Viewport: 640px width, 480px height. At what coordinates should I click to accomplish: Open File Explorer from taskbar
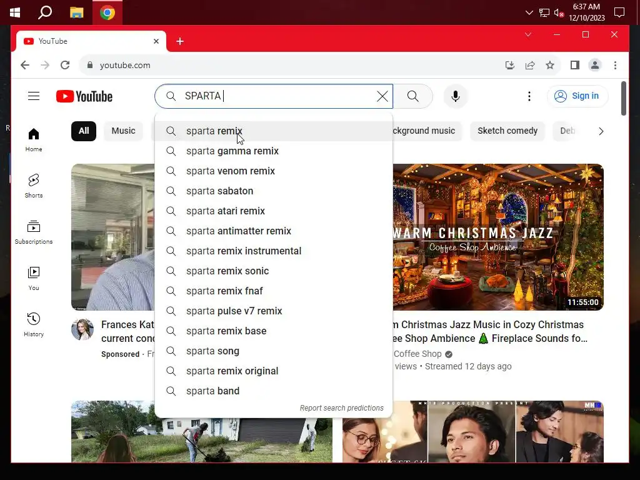(76, 12)
